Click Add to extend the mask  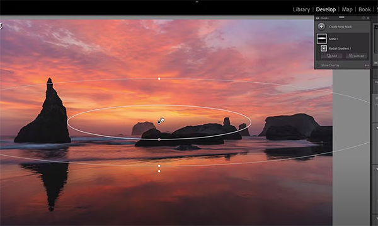point(332,56)
